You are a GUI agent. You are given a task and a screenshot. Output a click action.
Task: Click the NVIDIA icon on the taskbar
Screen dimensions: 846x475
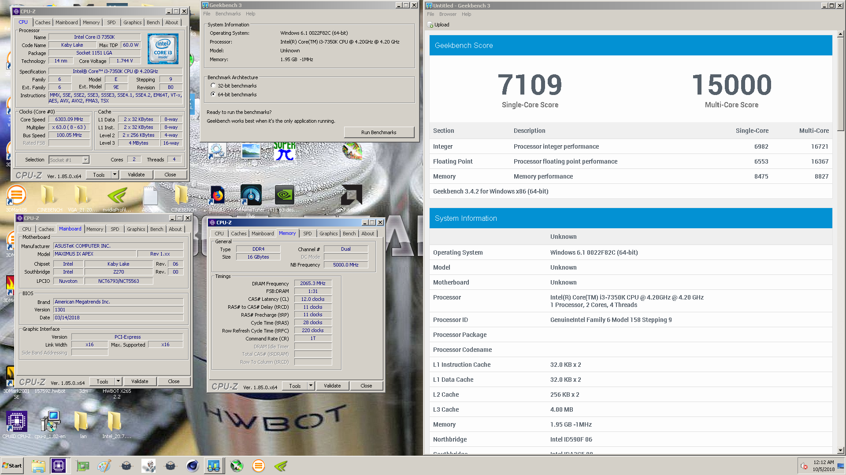pos(281,466)
